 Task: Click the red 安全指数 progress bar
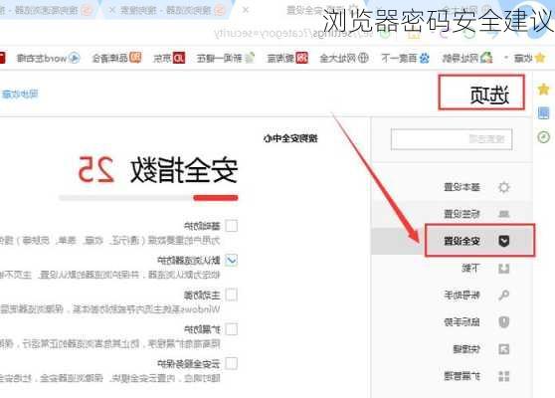pyautogui.click(x=216, y=198)
